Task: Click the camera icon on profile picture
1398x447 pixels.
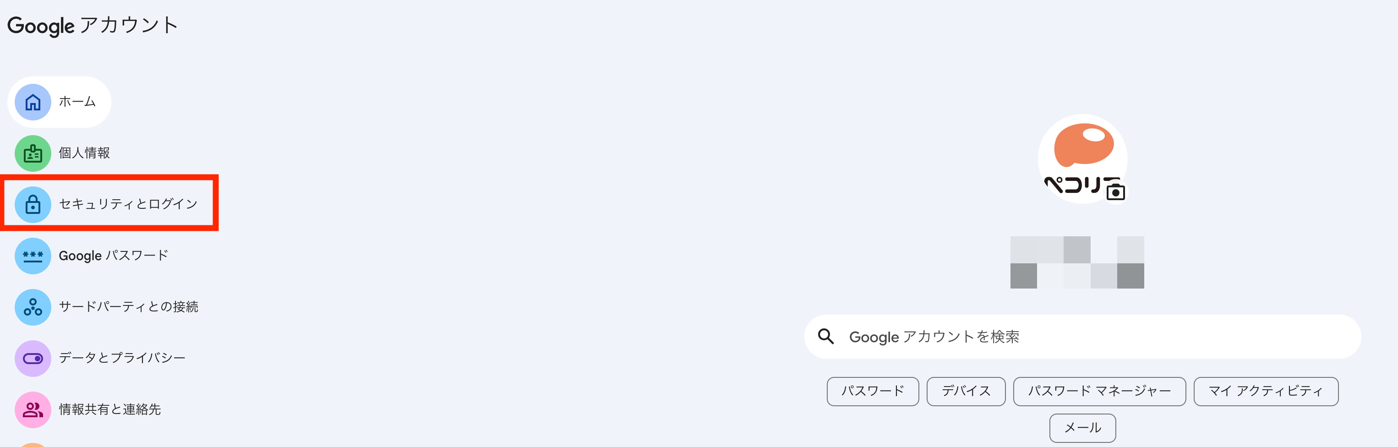Action: 1115,191
